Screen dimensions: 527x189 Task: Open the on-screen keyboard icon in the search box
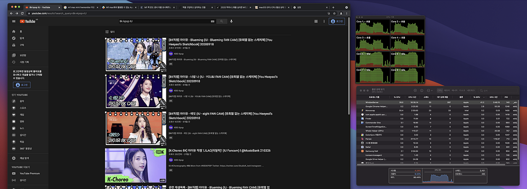212,21
